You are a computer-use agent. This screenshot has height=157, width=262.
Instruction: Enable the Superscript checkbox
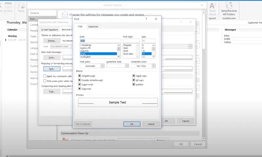80,84
